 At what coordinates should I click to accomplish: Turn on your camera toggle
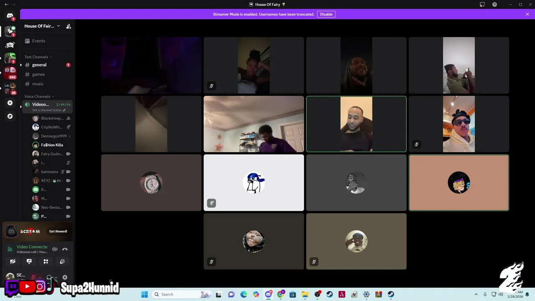[x=13, y=261]
